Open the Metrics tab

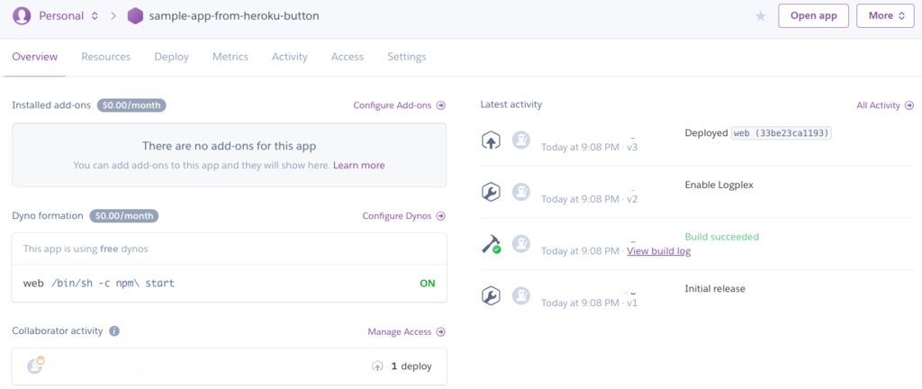point(230,57)
